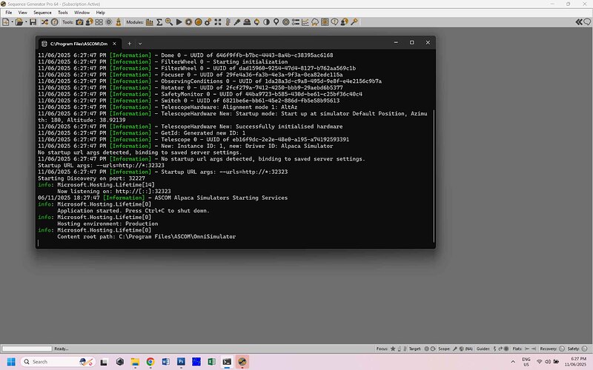The height and width of the screenshot is (370, 593).
Task: Click the Scope telescope status icon
Action: (454, 349)
